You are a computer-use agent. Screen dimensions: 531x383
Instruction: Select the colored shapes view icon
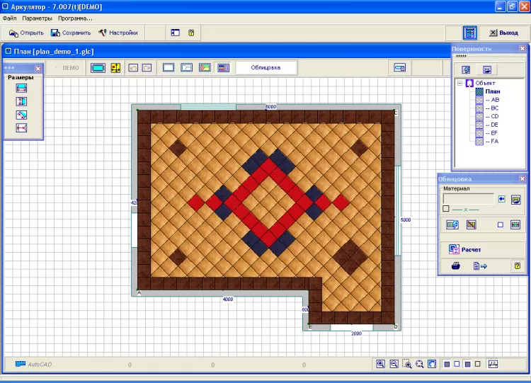(x=205, y=67)
